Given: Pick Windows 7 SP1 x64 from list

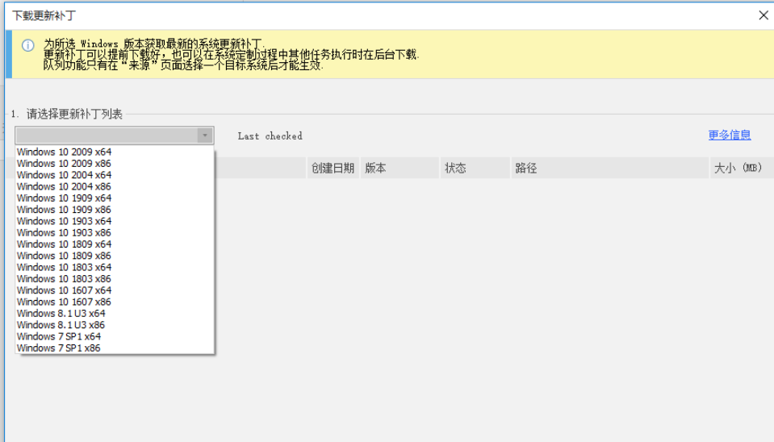Looking at the screenshot, I should click(x=59, y=336).
